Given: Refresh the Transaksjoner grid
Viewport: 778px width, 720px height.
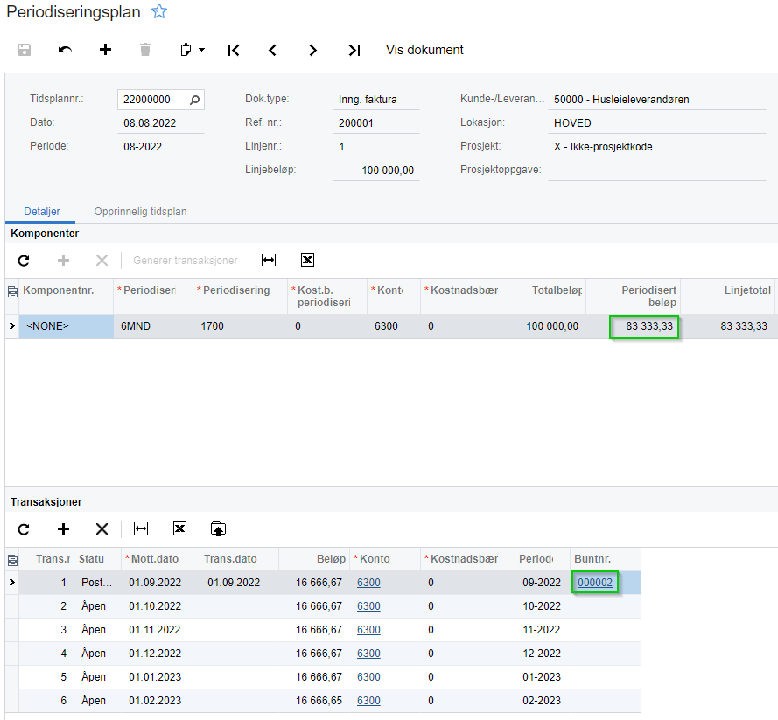Looking at the screenshot, I should click(24, 529).
